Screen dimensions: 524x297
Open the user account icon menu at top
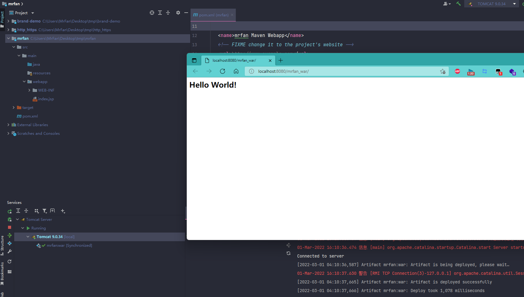pos(447,4)
